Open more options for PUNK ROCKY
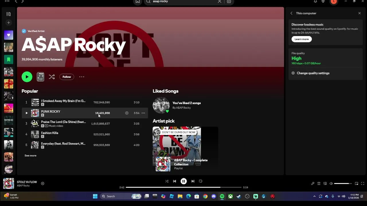The height and width of the screenshot is (206, 367). click(143, 113)
